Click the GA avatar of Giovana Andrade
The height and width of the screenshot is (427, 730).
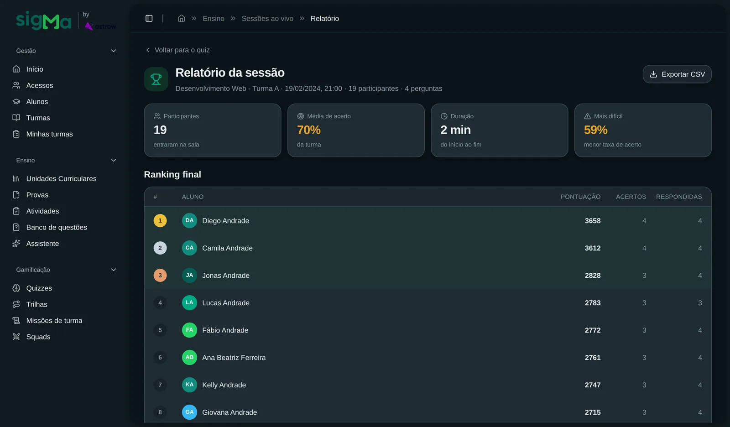point(189,412)
